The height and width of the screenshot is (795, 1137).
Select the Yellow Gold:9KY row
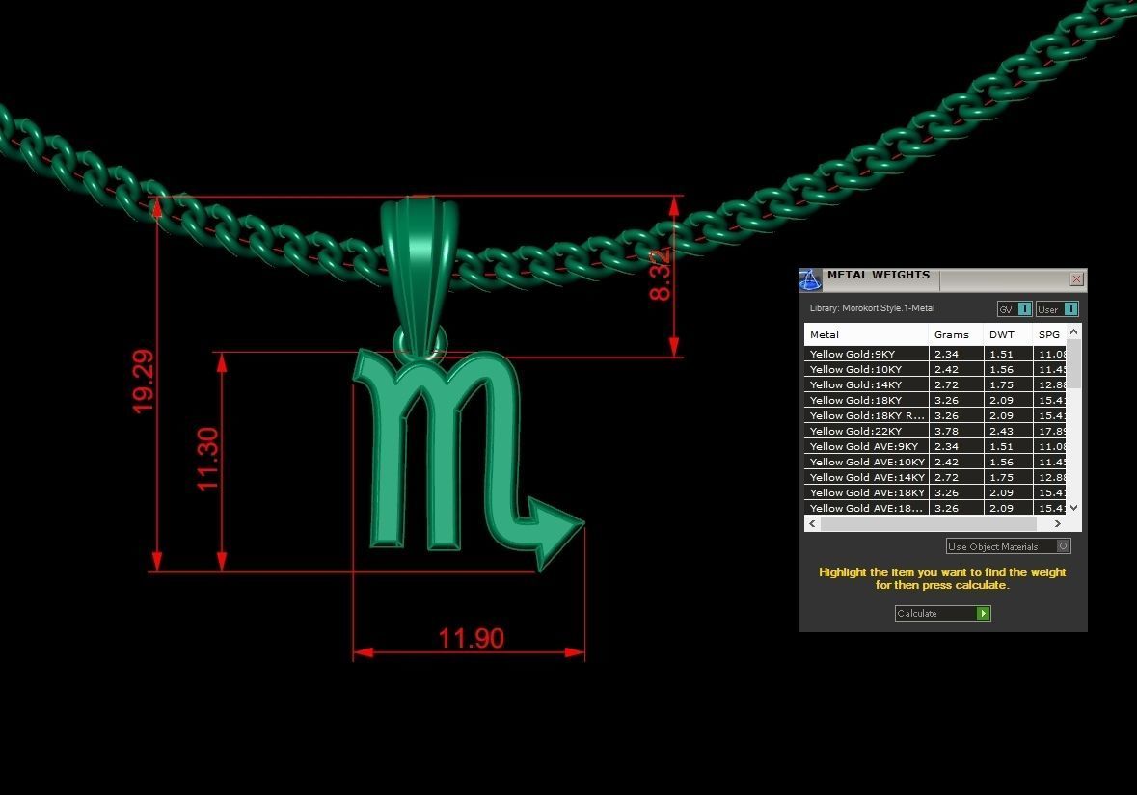pyautogui.click(x=935, y=354)
